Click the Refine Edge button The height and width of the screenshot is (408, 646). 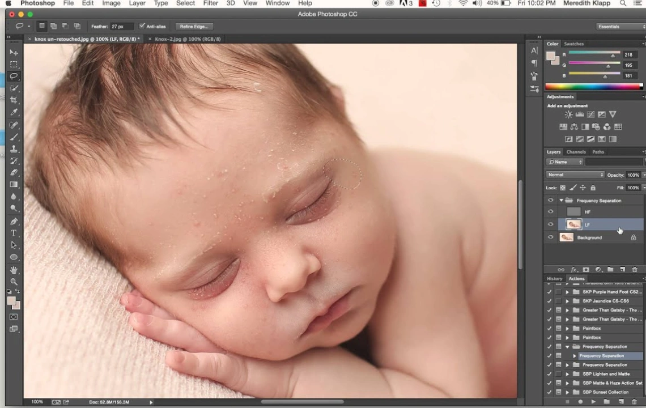point(194,26)
